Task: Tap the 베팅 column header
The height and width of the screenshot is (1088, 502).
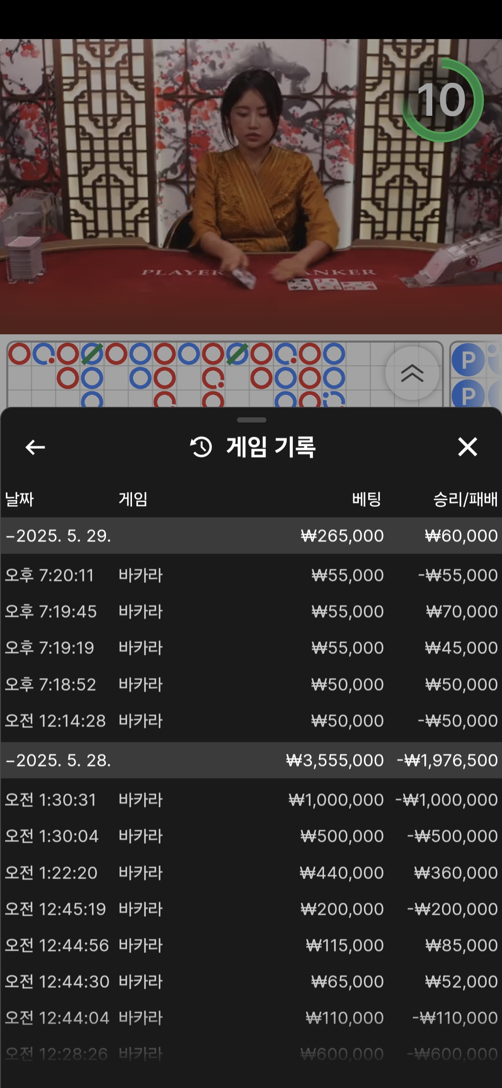Action: tap(367, 499)
